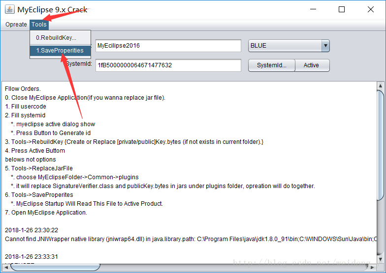Click the horizontal scrollbar thumb

coord(55,267)
